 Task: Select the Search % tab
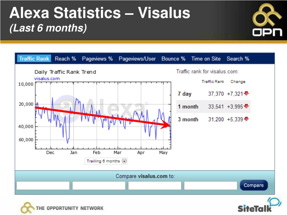238,59
